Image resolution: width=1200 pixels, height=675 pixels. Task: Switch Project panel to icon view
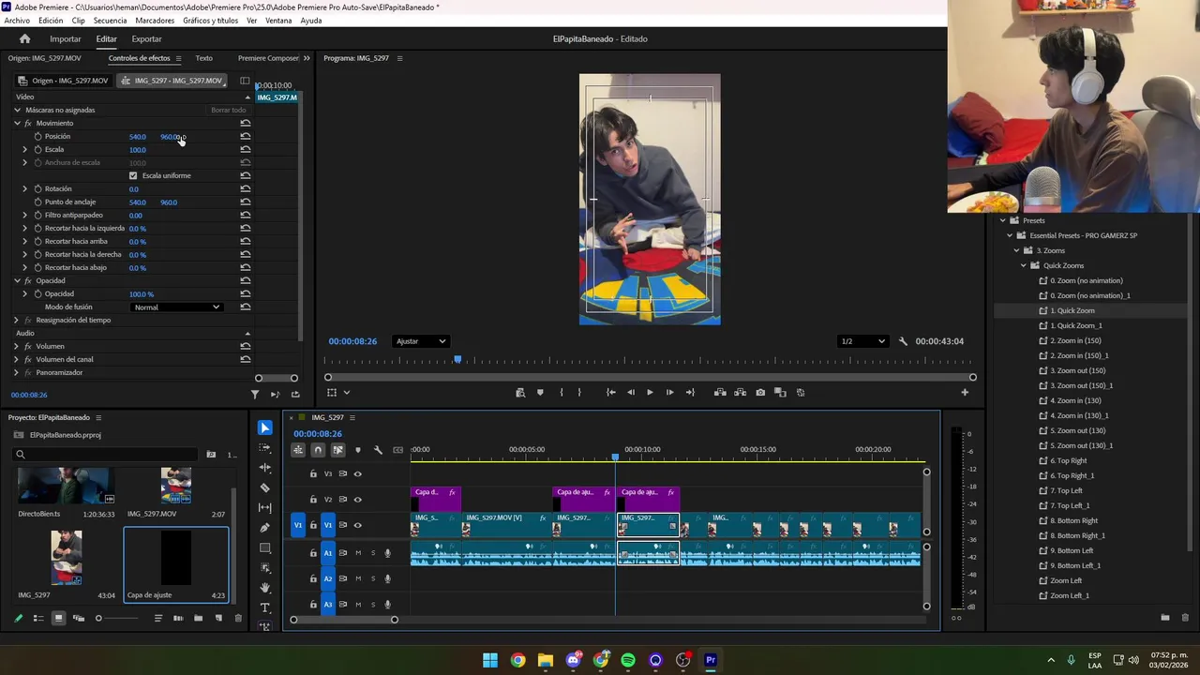pos(58,618)
